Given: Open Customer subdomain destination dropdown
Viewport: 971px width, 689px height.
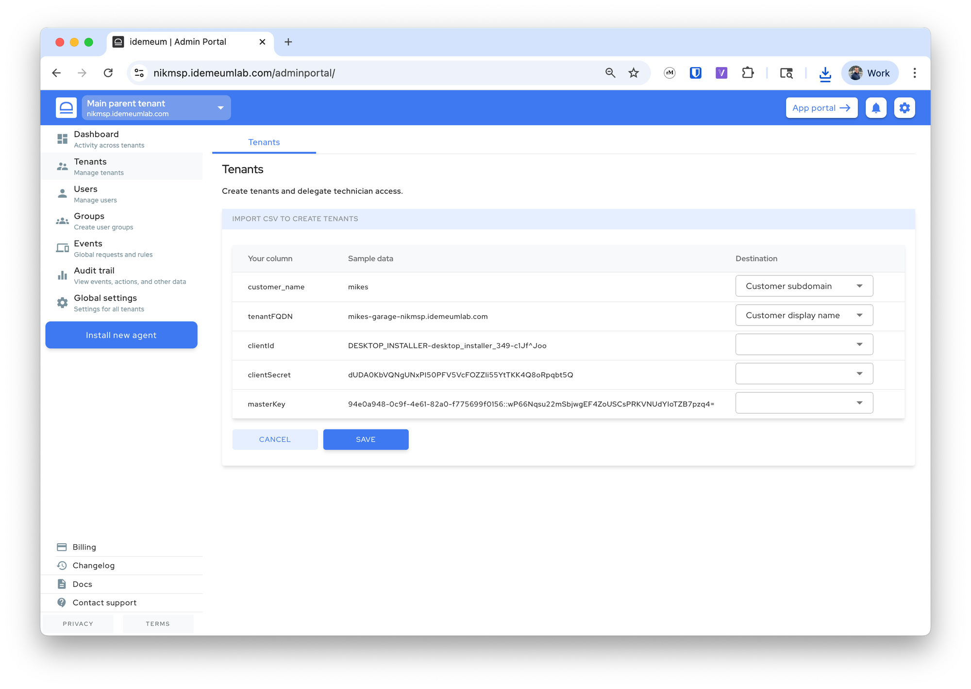Looking at the screenshot, I should tap(804, 286).
